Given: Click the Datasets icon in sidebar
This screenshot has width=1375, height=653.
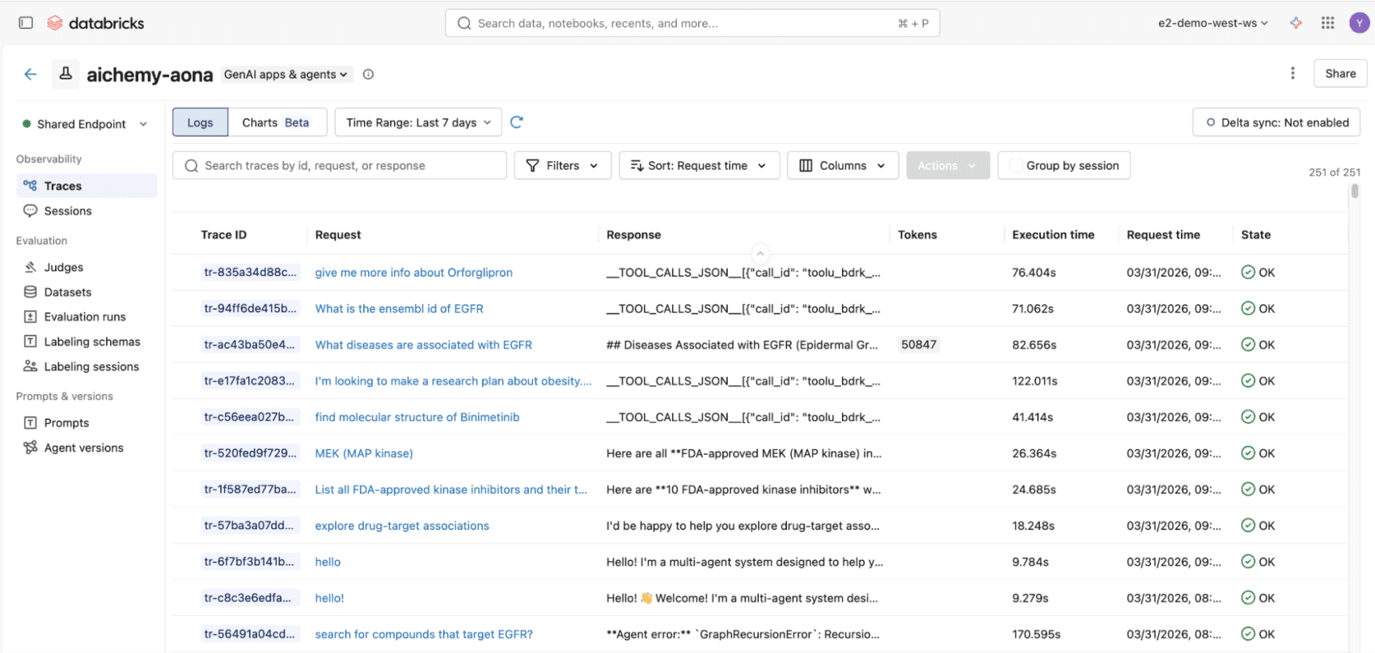Looking at the screenshot, I should click(31, 292).
